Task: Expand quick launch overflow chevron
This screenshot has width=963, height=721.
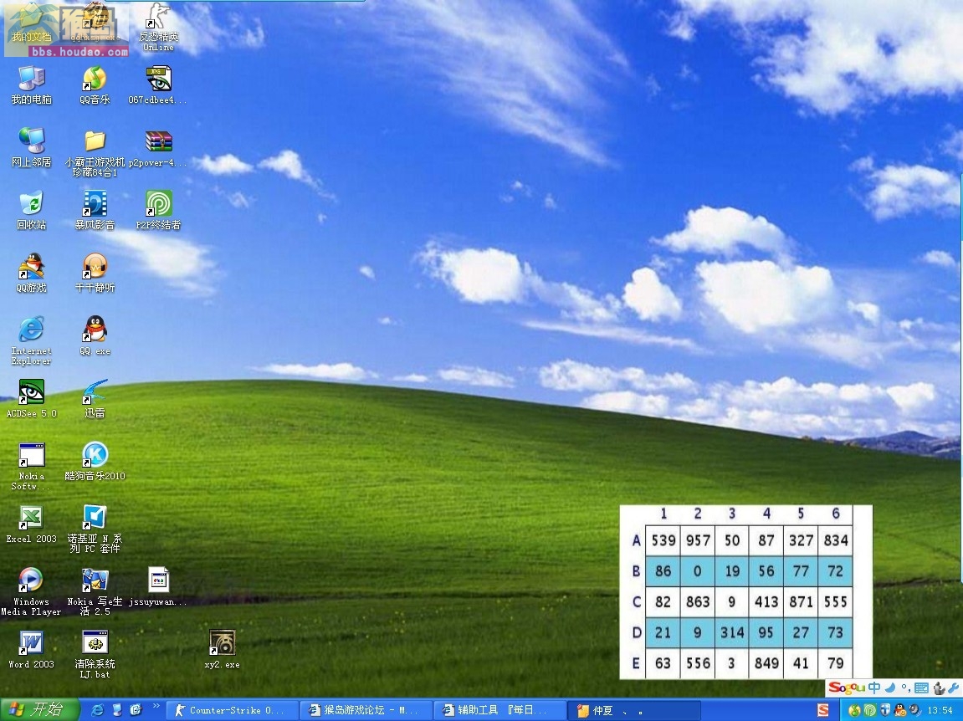Action: (x=156, y=707)
